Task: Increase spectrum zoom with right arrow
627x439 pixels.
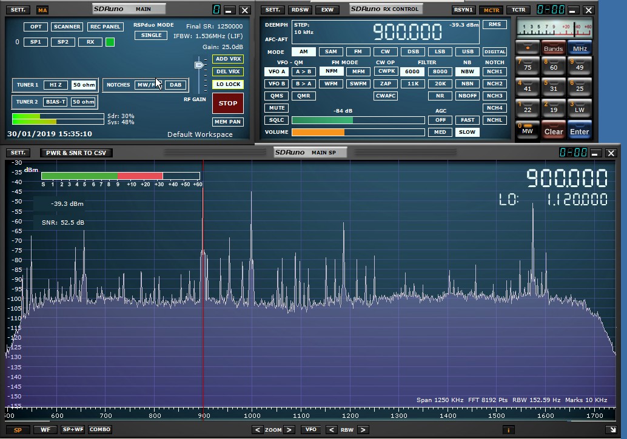Action: tap(289, 430)
